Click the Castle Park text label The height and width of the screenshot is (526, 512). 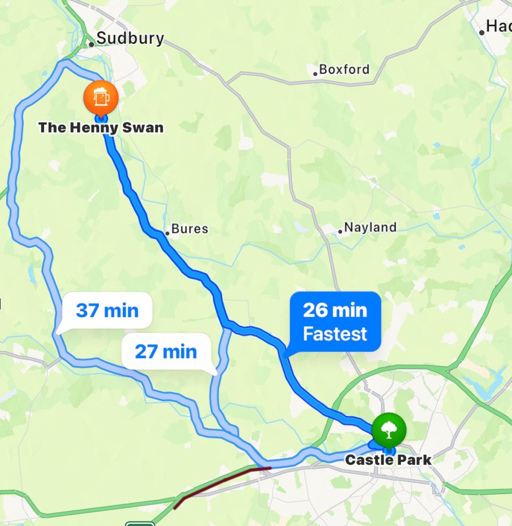pos(388,460)
